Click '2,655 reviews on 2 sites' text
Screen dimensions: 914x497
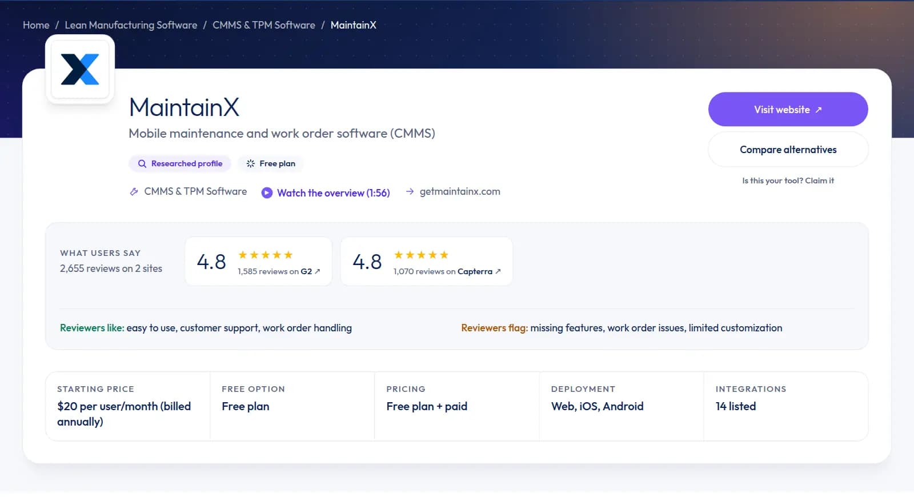pos(111,268)
